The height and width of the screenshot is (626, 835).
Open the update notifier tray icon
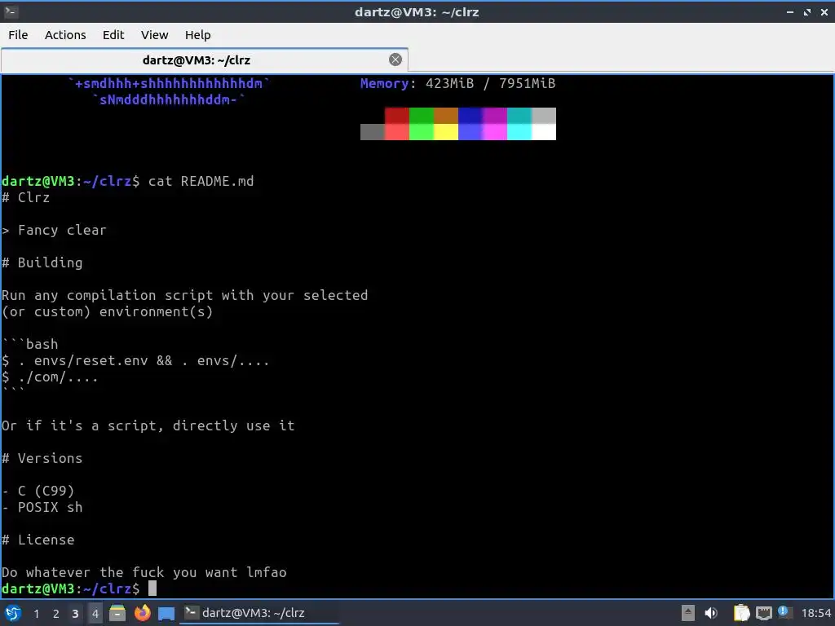(784, 612)
